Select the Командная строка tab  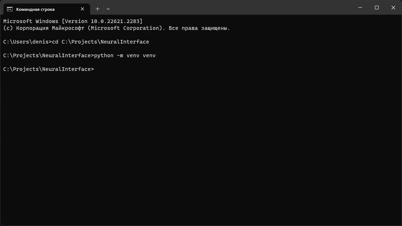point(43,9)
